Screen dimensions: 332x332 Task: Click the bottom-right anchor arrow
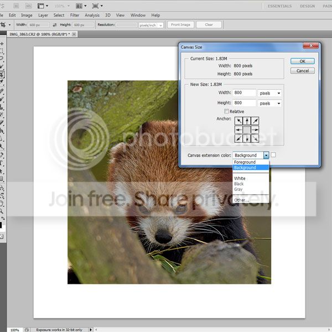point(255,138)
